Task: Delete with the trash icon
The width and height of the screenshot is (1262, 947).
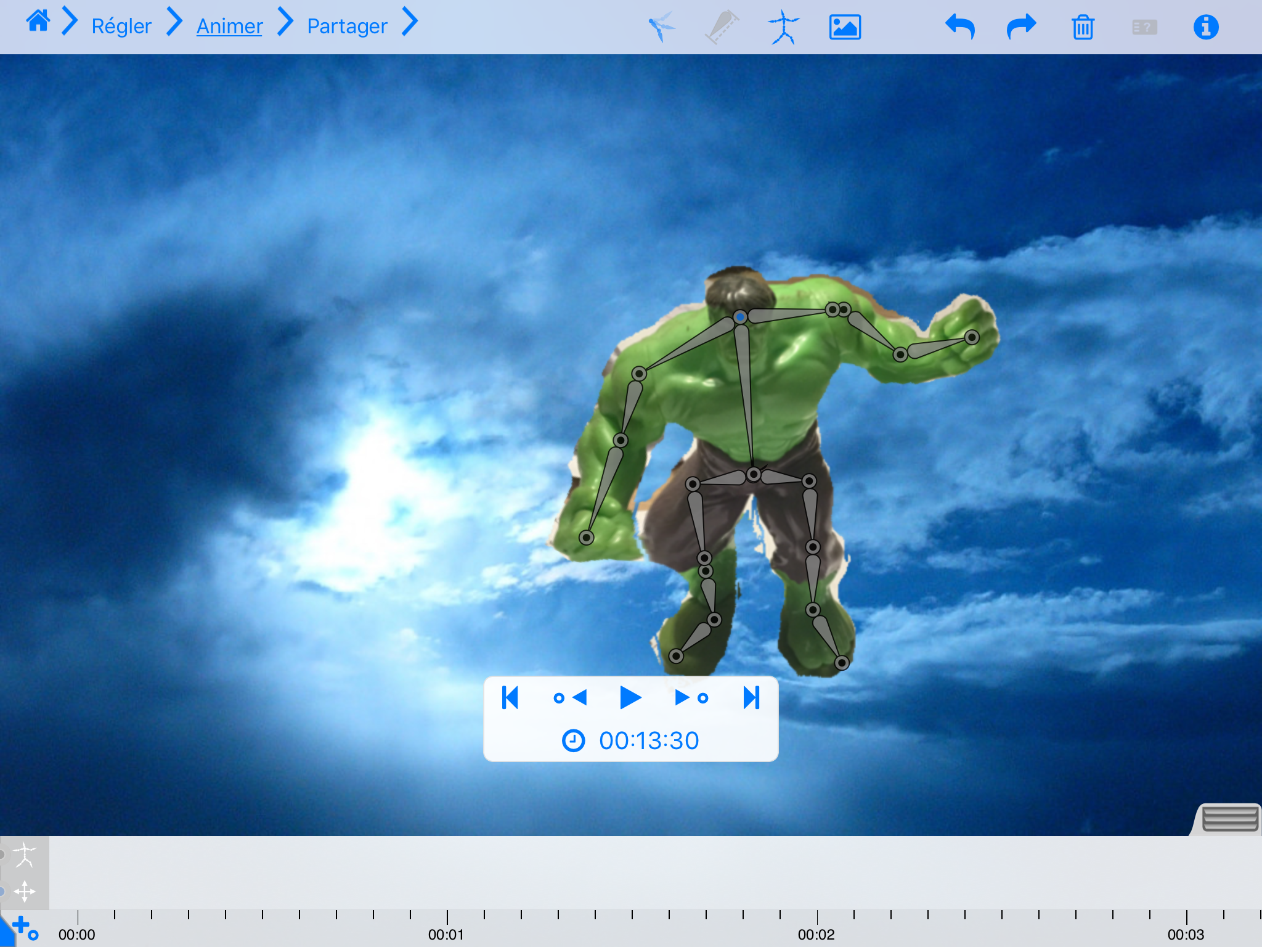Action: [x=1083, y=27]
